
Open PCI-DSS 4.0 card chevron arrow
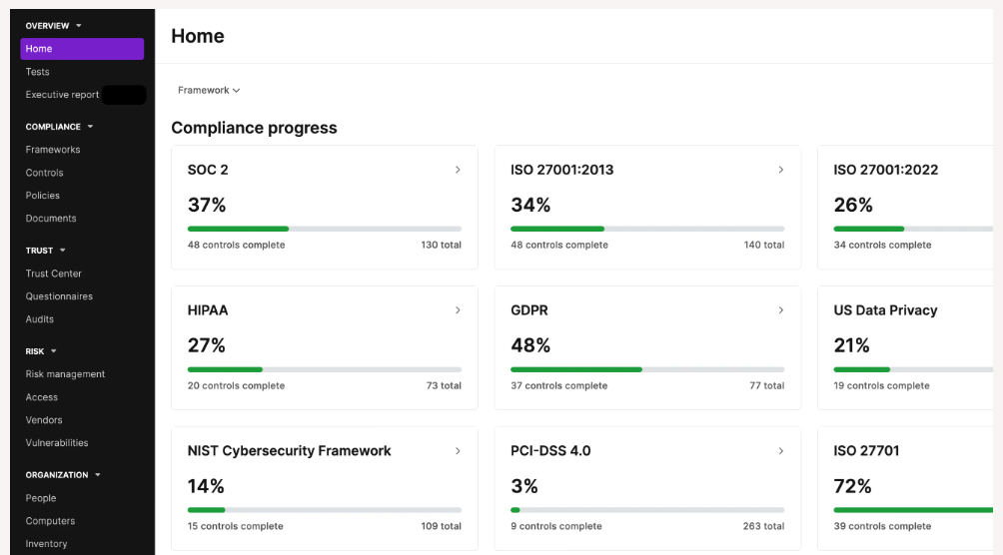tap(780, 451)
